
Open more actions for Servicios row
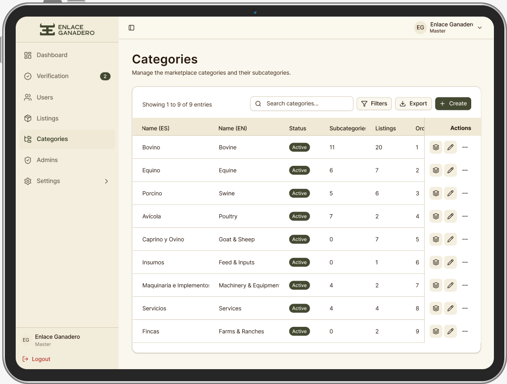click(x=465, y=309)
